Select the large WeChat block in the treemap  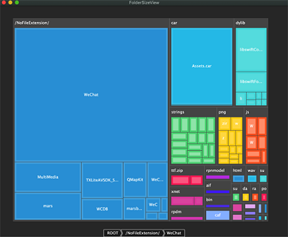(91, 95)
